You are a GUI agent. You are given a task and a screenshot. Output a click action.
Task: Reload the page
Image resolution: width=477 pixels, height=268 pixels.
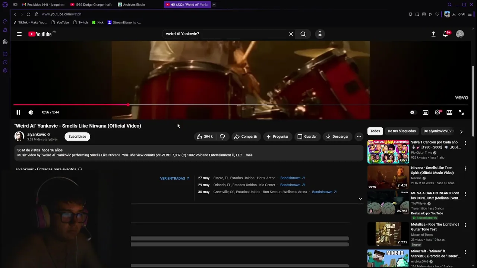[28, 14]
